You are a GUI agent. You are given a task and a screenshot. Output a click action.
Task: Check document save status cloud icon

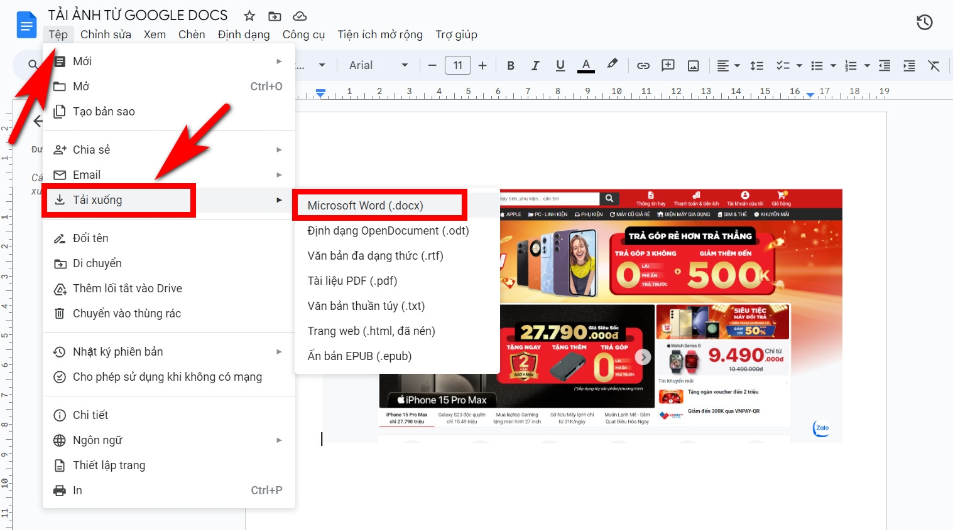point(300,16)
